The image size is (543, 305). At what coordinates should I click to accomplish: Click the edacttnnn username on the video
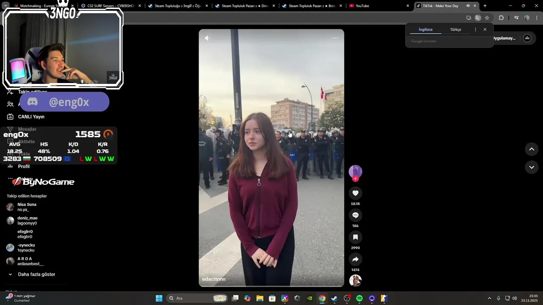(214, 279)
